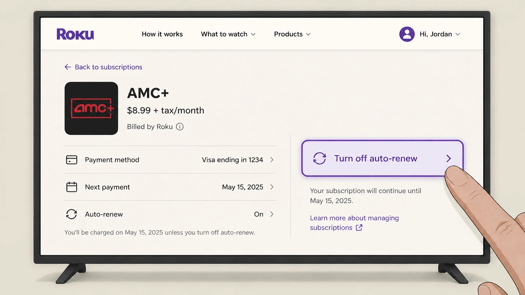Click the chevron in Turn off auto-renew button
Image resolution: width=525 pixels, height=295 pixels.
449,158
